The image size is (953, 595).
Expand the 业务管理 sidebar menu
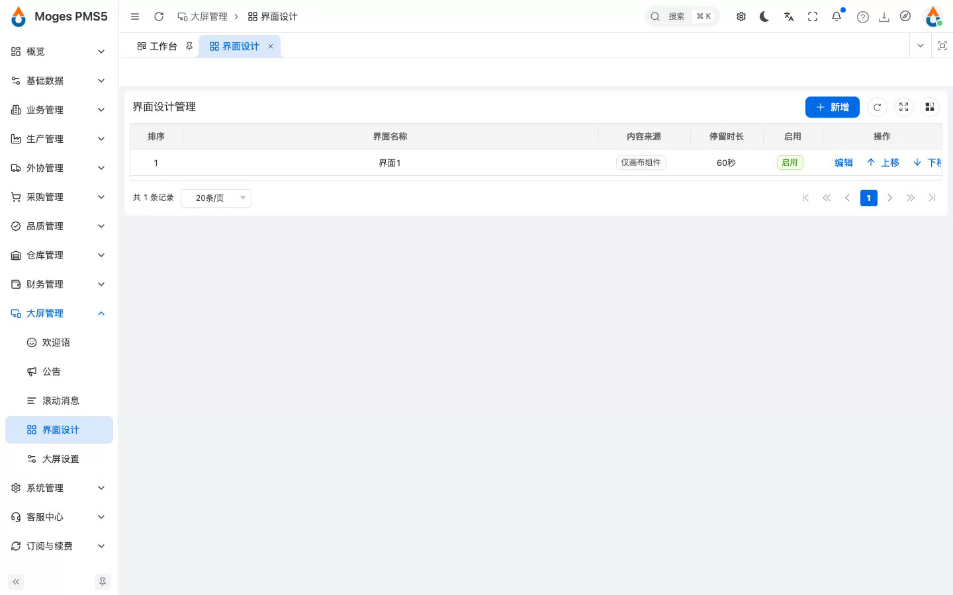pos(59,110)
